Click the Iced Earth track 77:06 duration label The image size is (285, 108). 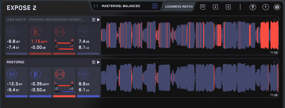pyautogui.click(x=274, y=52)
